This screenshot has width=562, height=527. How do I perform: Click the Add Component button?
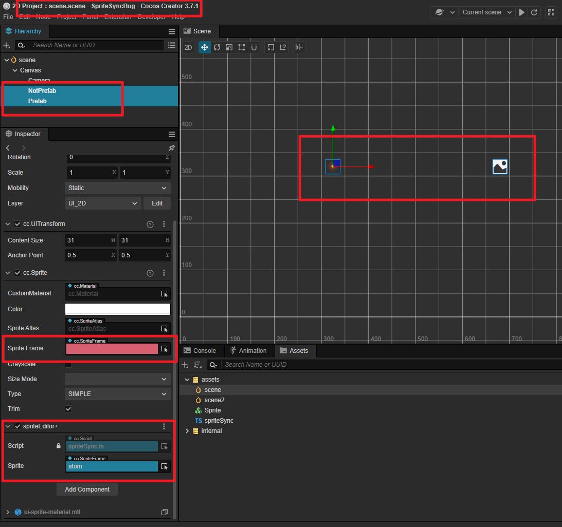(x=87, y=490)
